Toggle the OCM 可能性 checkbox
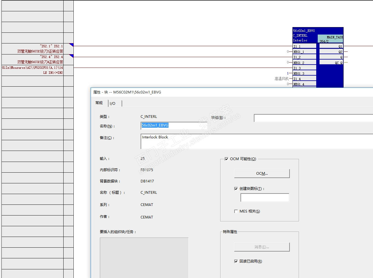 (x=226, y=159)
